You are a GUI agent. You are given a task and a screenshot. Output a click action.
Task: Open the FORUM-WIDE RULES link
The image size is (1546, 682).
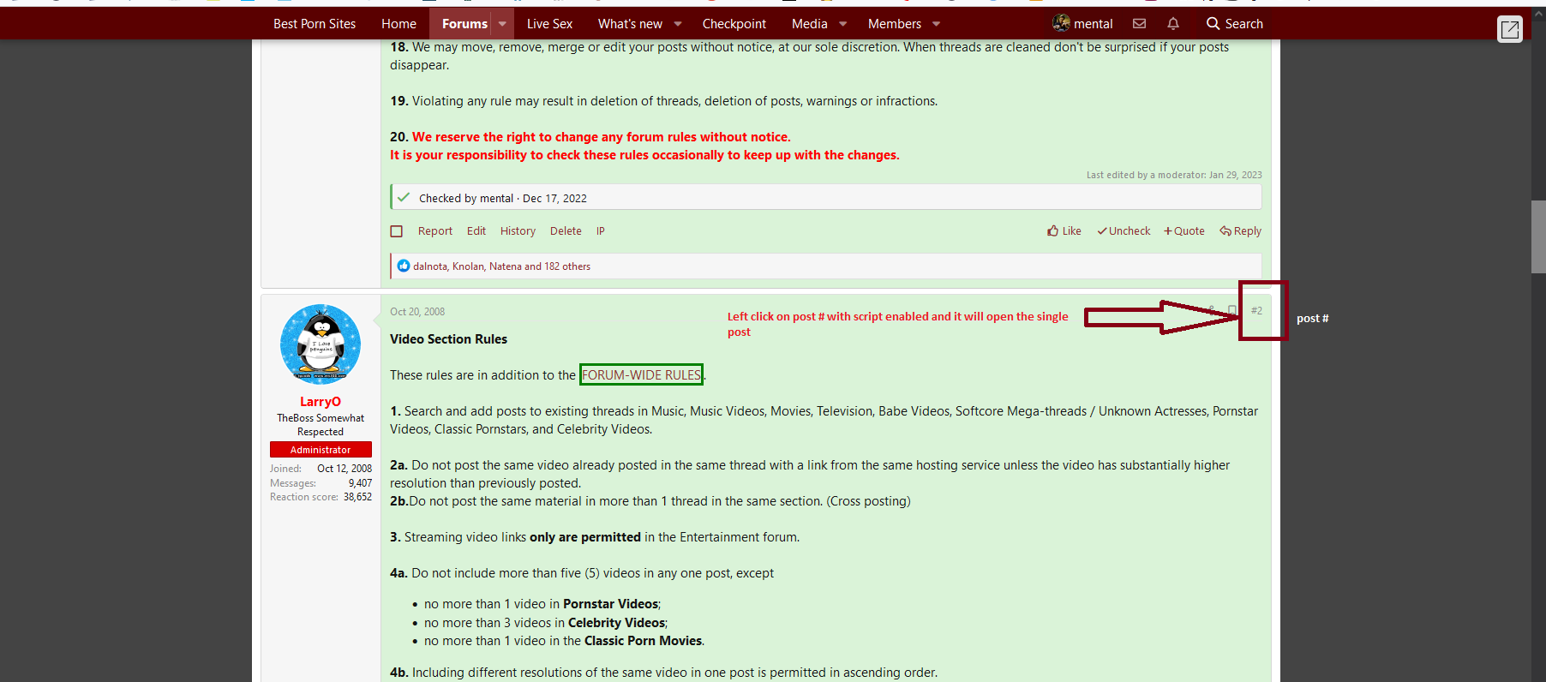coord(641,375)
